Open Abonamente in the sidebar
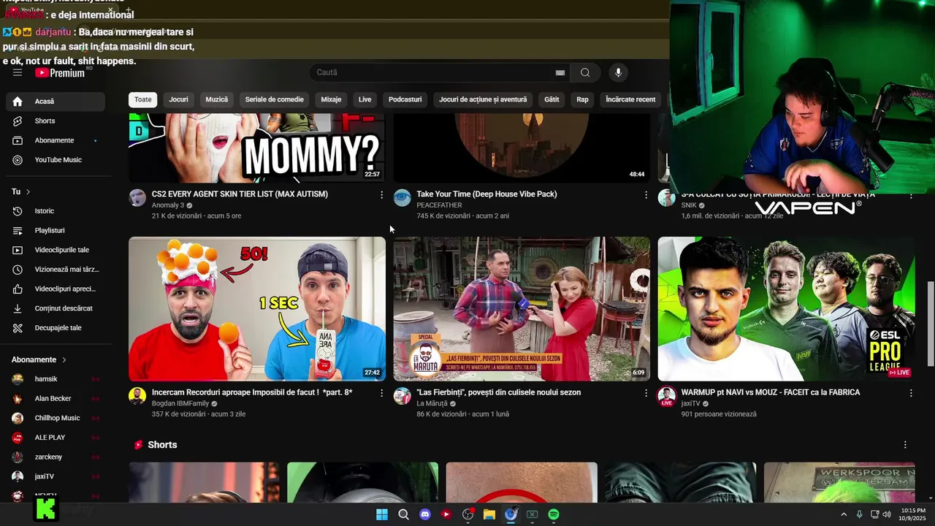Image resolution: width=935 pixels, height=526 pixels. [x=56, y=140]
